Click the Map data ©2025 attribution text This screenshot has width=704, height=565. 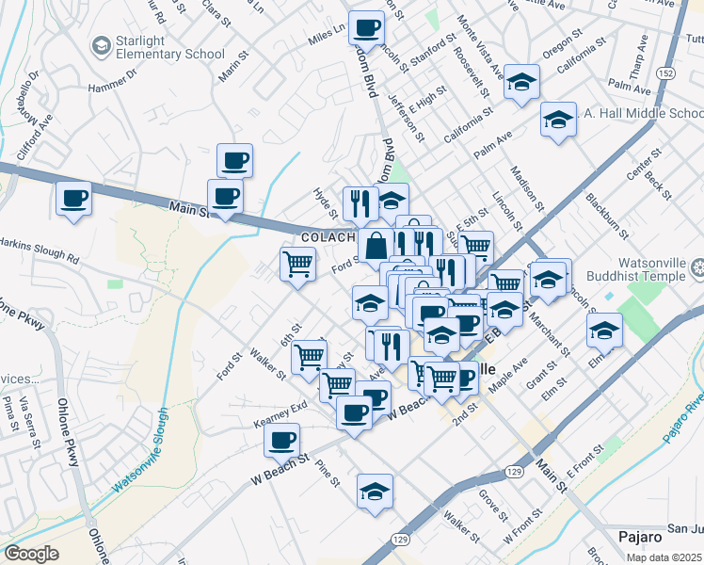(x=664, y=557)
